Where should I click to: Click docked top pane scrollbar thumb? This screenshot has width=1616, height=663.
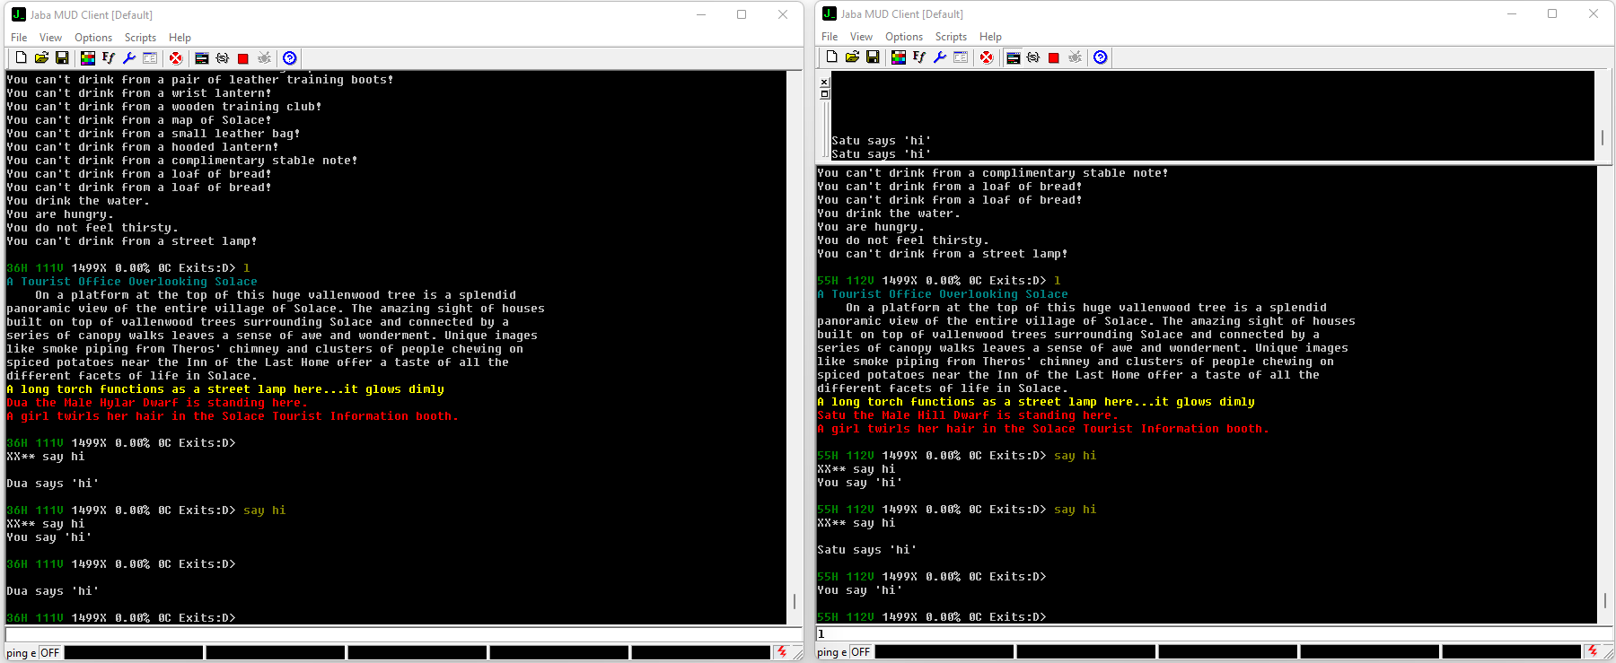pos(1603,138)
